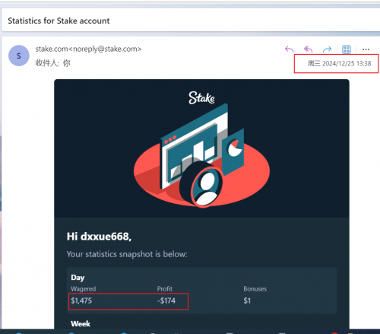This screenshot has height=334, width=380.
Task: Click the Reply All icon
Action: (308, 49)
